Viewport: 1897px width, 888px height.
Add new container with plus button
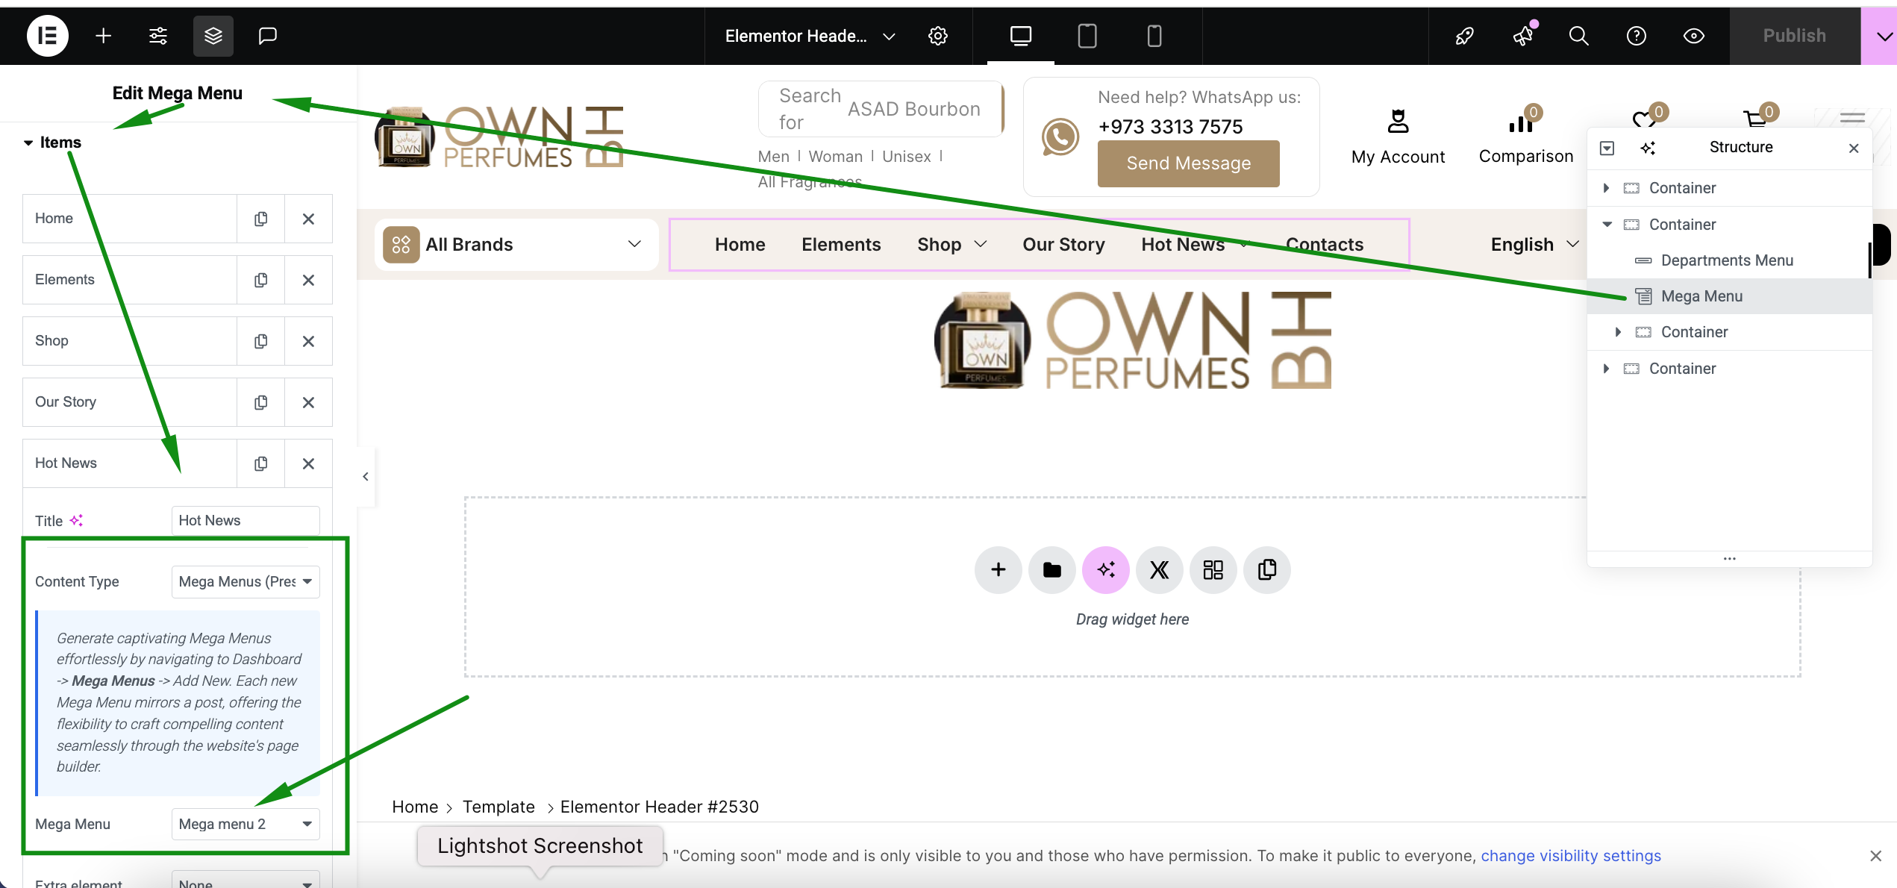point(998,570)
